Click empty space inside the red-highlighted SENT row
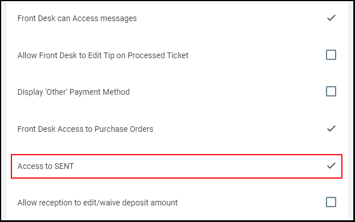Viewport: 355px width, 222px height. pyautogui.click(x=199, y=166)
